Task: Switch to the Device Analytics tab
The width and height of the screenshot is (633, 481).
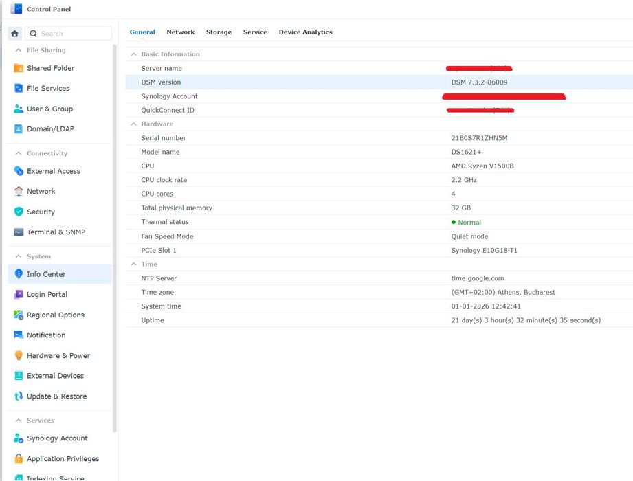Action: pyautogui.click(x=306, y=32)
